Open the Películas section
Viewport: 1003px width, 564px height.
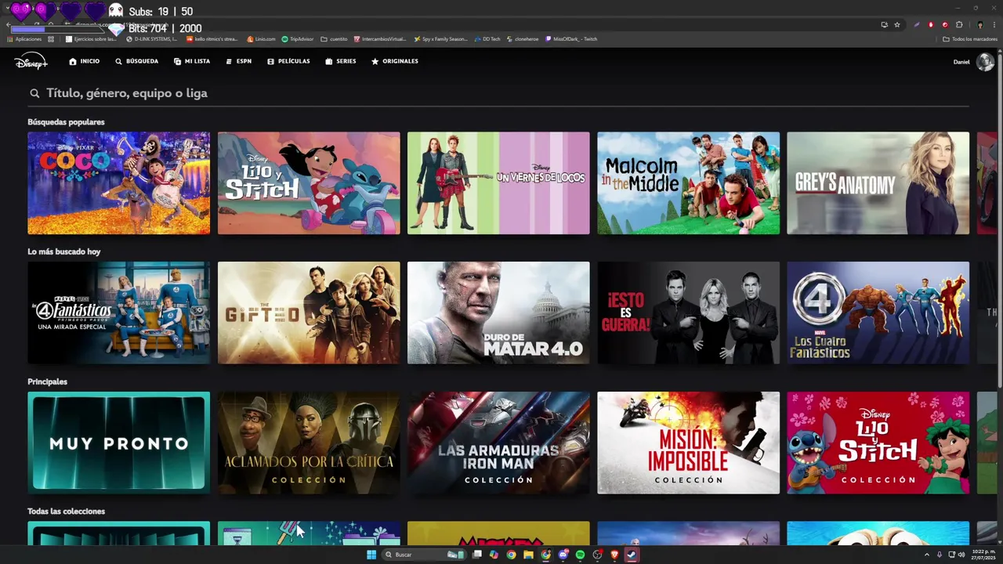coord(288,61)
